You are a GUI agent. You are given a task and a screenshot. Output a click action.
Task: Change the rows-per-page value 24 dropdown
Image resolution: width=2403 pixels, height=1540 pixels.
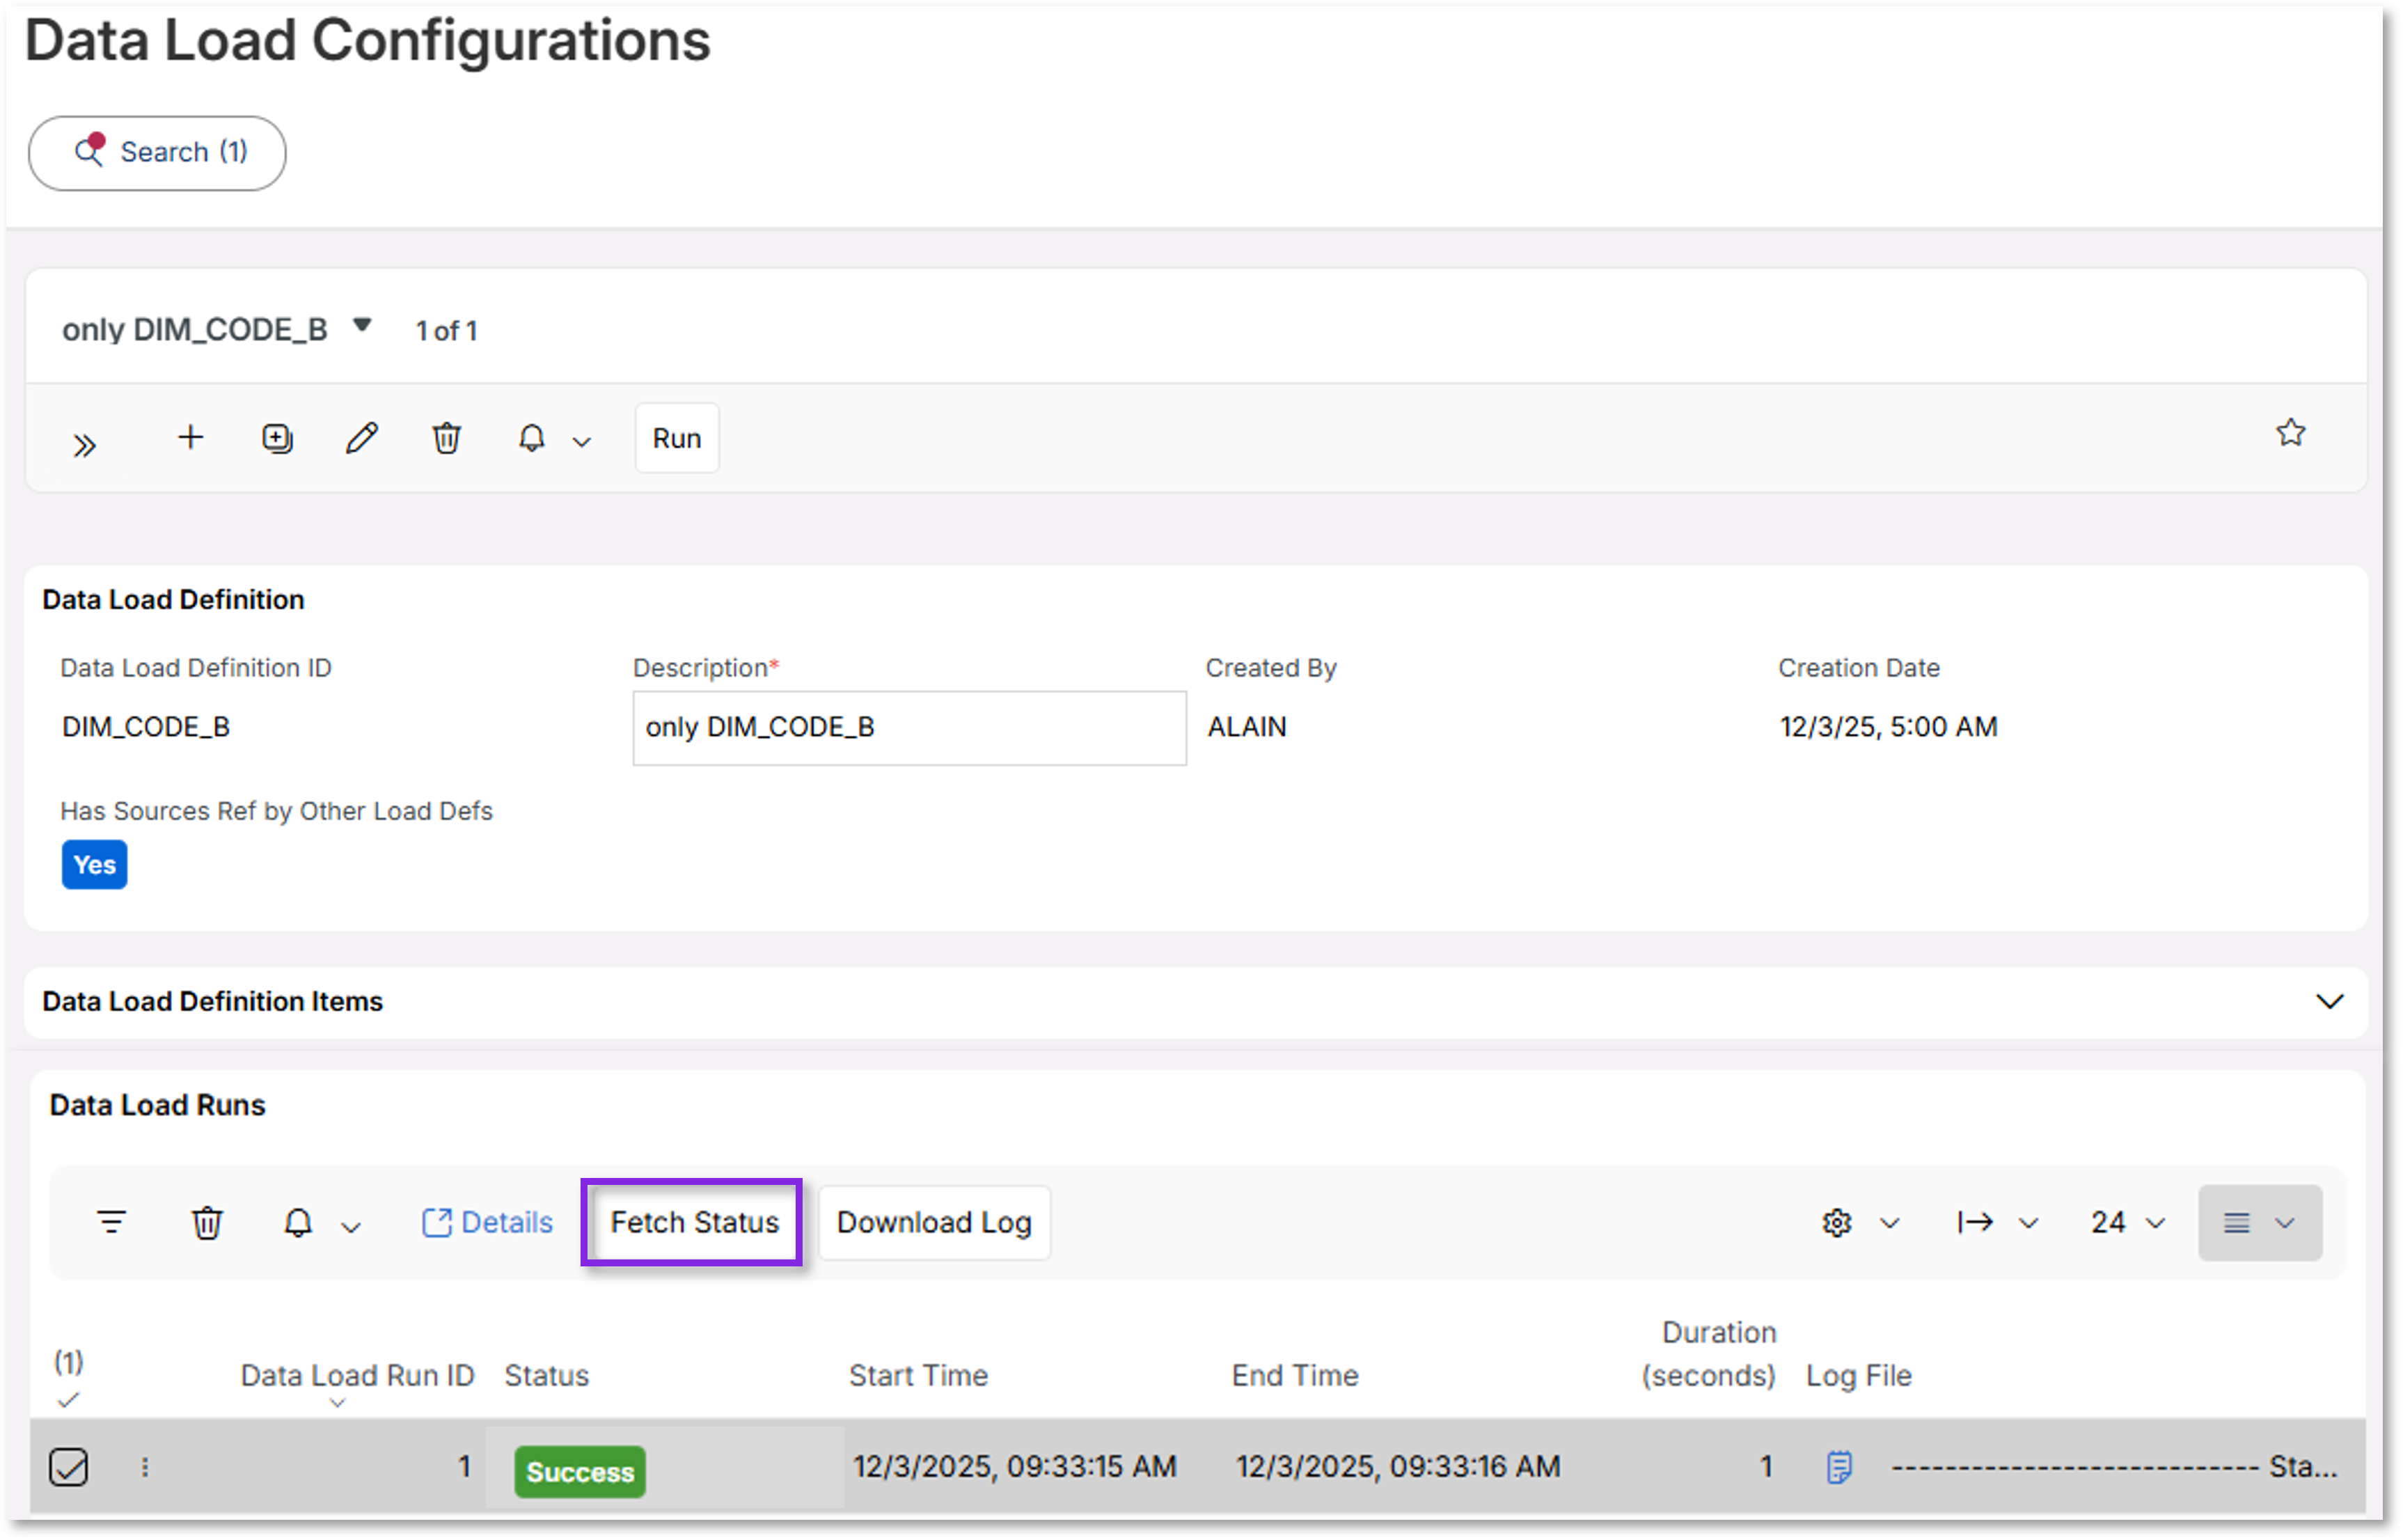click(x=2127, y=1222)
